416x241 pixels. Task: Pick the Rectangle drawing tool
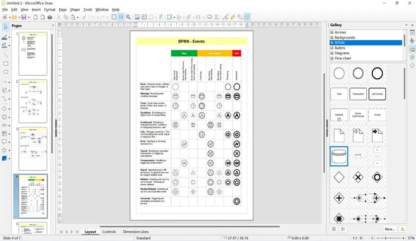coord(5,64)
